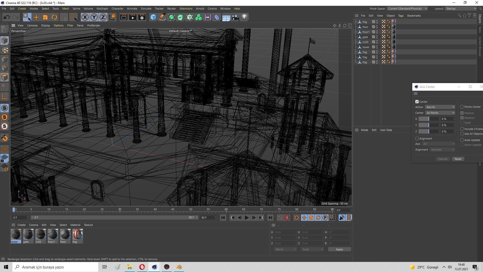
Task: Open the Extensions menu
Action: tap(186, 9)
